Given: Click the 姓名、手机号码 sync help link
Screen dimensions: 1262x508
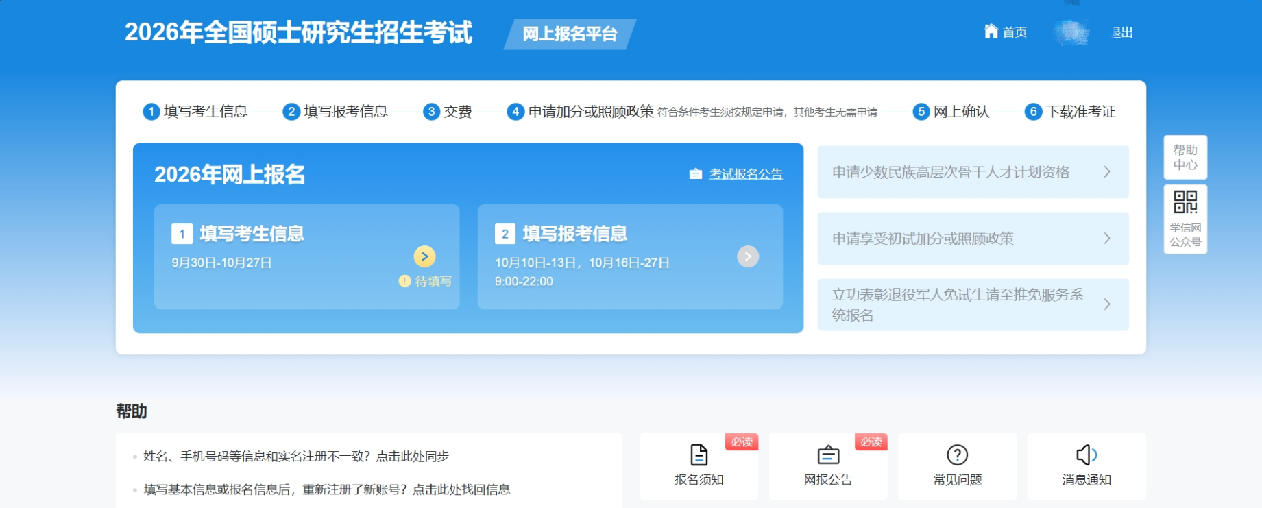Looking at the screenshot, I should coord(295,457).
